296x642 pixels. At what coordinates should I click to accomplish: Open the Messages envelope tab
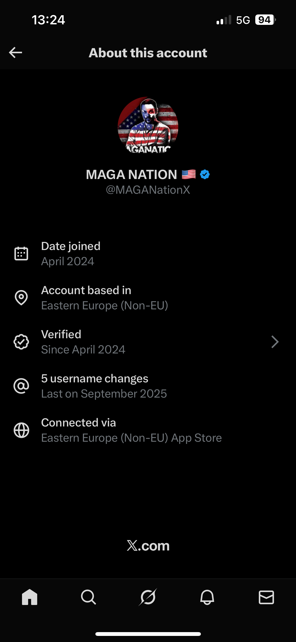(x=266, y=597)
